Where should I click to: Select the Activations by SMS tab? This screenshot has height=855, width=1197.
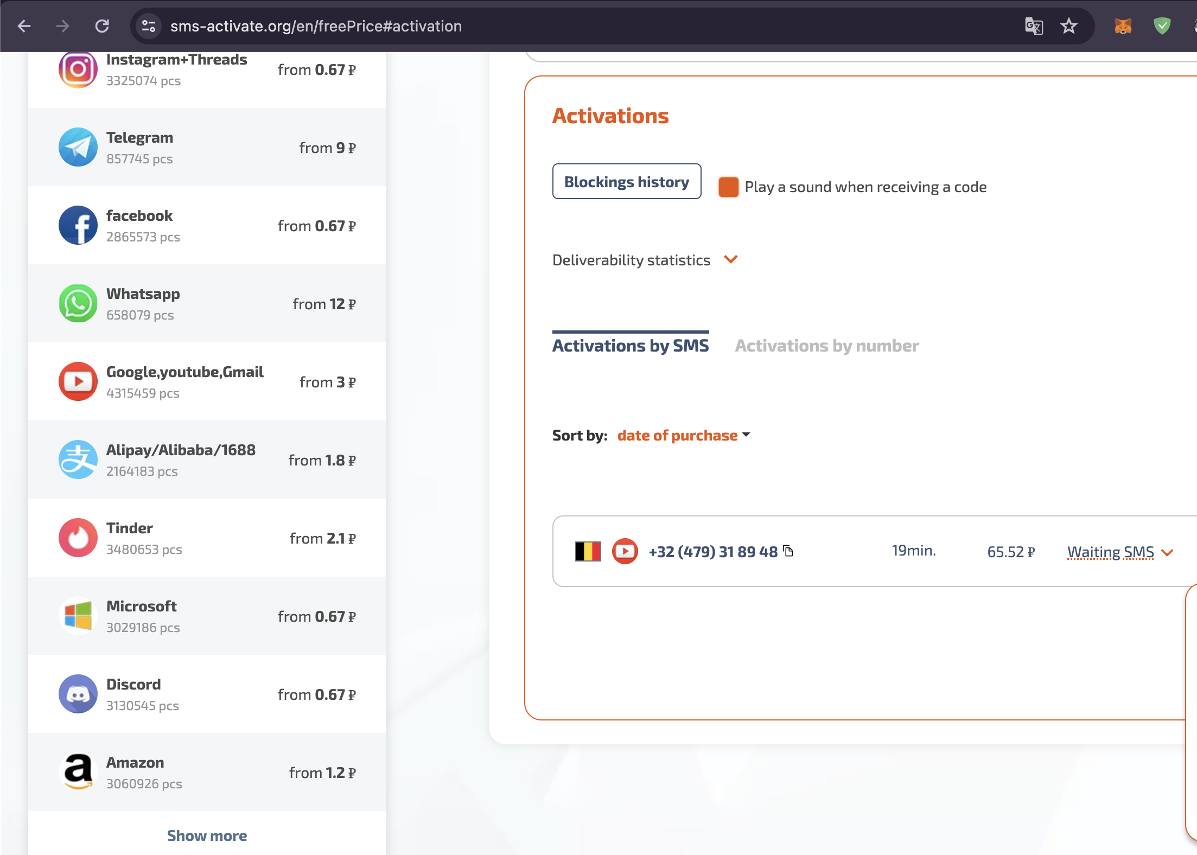click(x=630, y=346)
